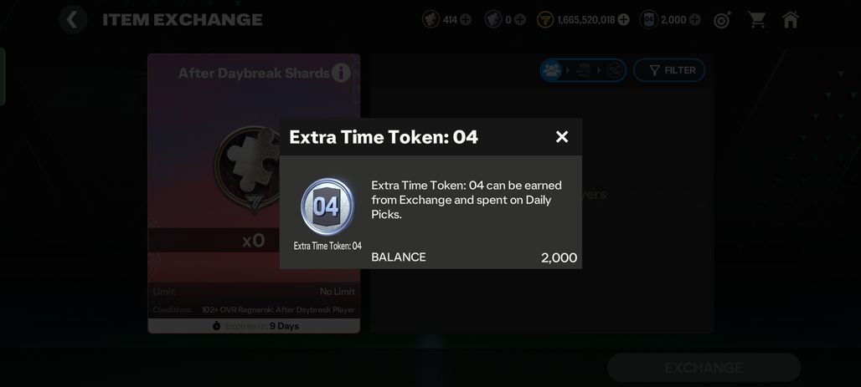The height and width of the screenshot is (387, 861).
Task: Close the Extra Time Token popup
Action: 561,136
